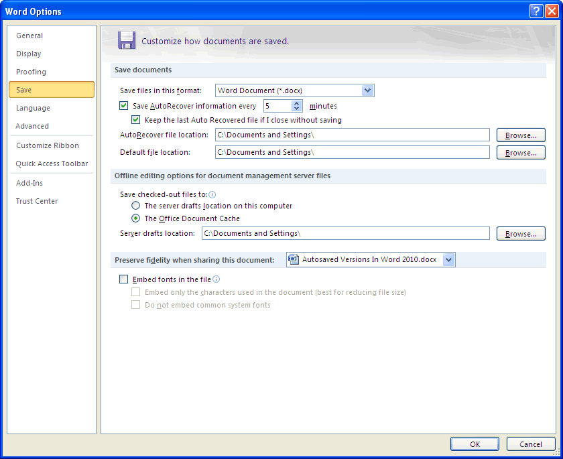The height and width of the screenshot is (459, 563).
Task: Browse for AutoRecover file location
Action: tap(521, 135)
